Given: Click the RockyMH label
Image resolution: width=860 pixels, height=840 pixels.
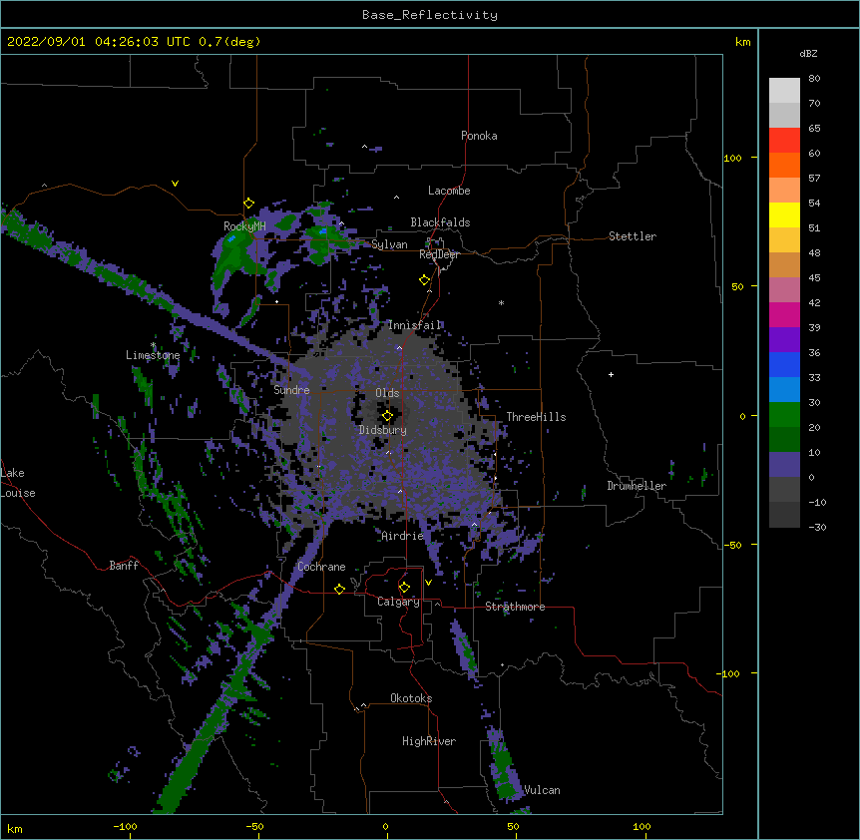Looking at the screenshot, I should point(244,225).
